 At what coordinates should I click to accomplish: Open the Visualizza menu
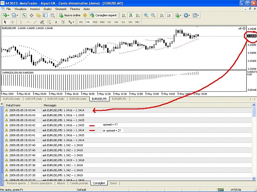(20, 9)
